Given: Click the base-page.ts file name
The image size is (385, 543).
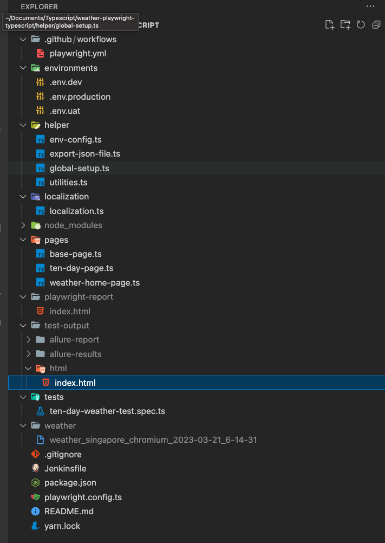Looking at the screenshot, I should (75, 254).
